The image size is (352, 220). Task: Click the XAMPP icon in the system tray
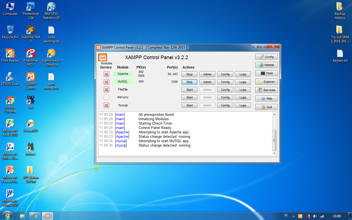[x=300, y=216]
